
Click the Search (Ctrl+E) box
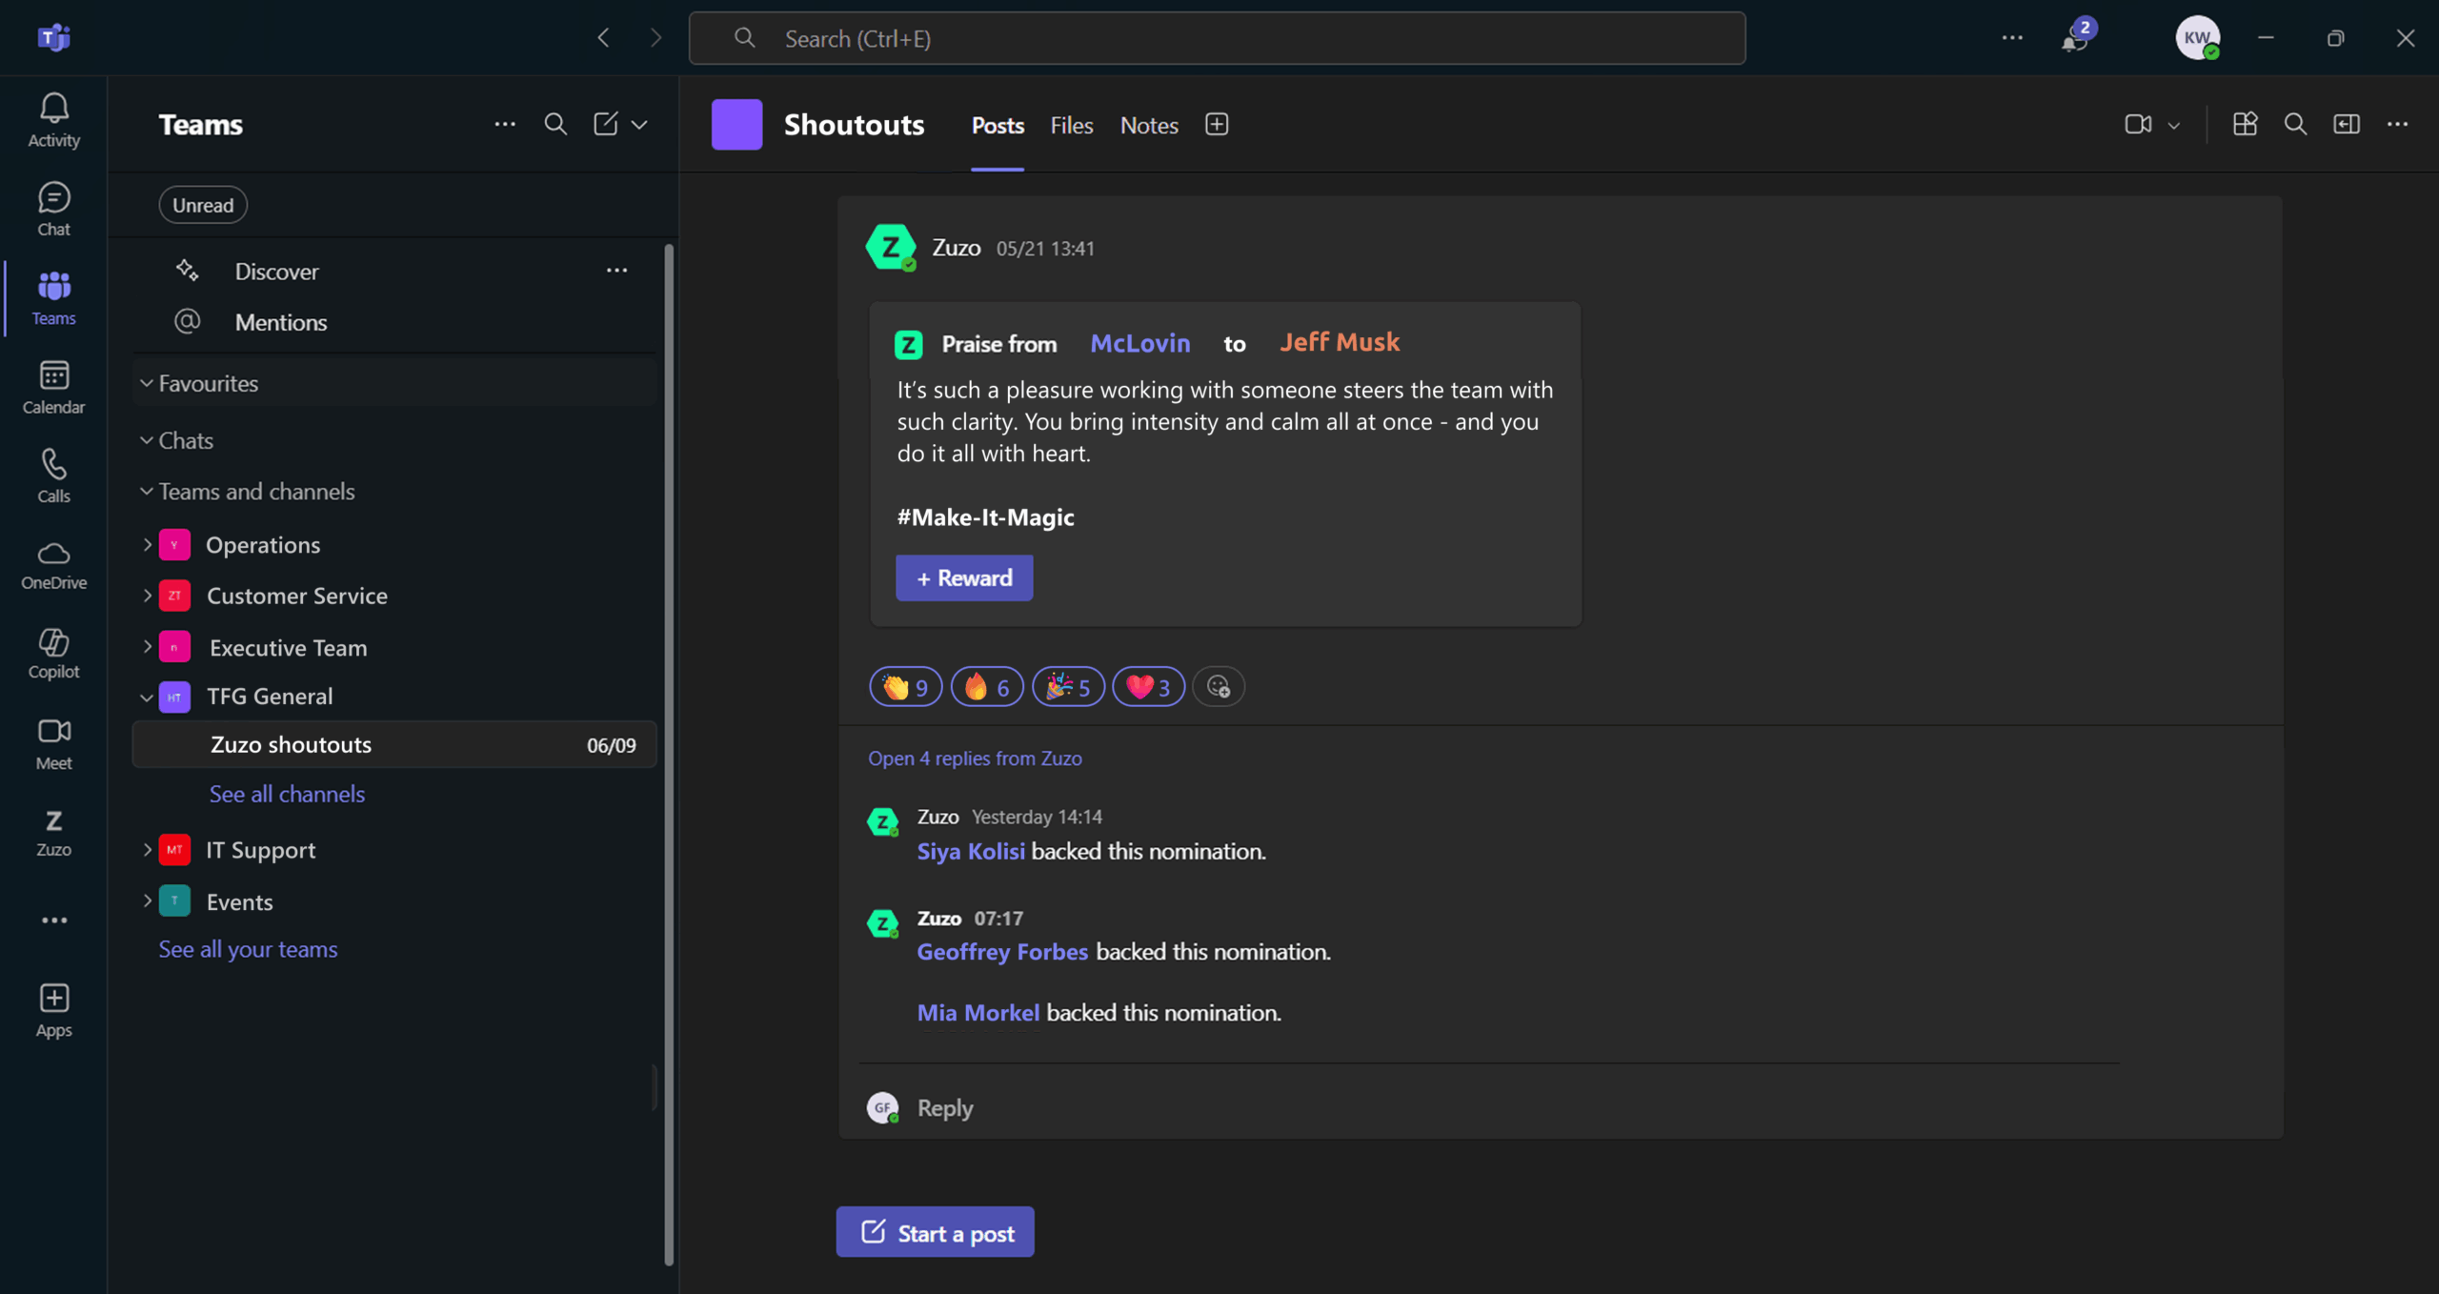(x=1217, y=38)
